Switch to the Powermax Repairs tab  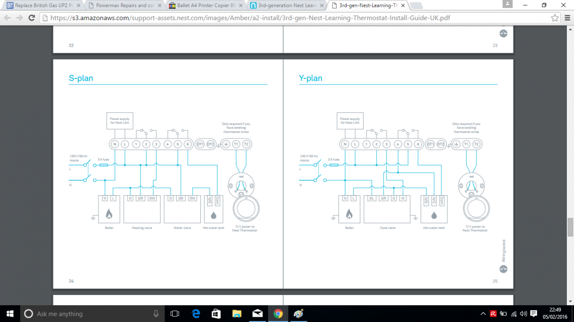(x=124, y=6)
